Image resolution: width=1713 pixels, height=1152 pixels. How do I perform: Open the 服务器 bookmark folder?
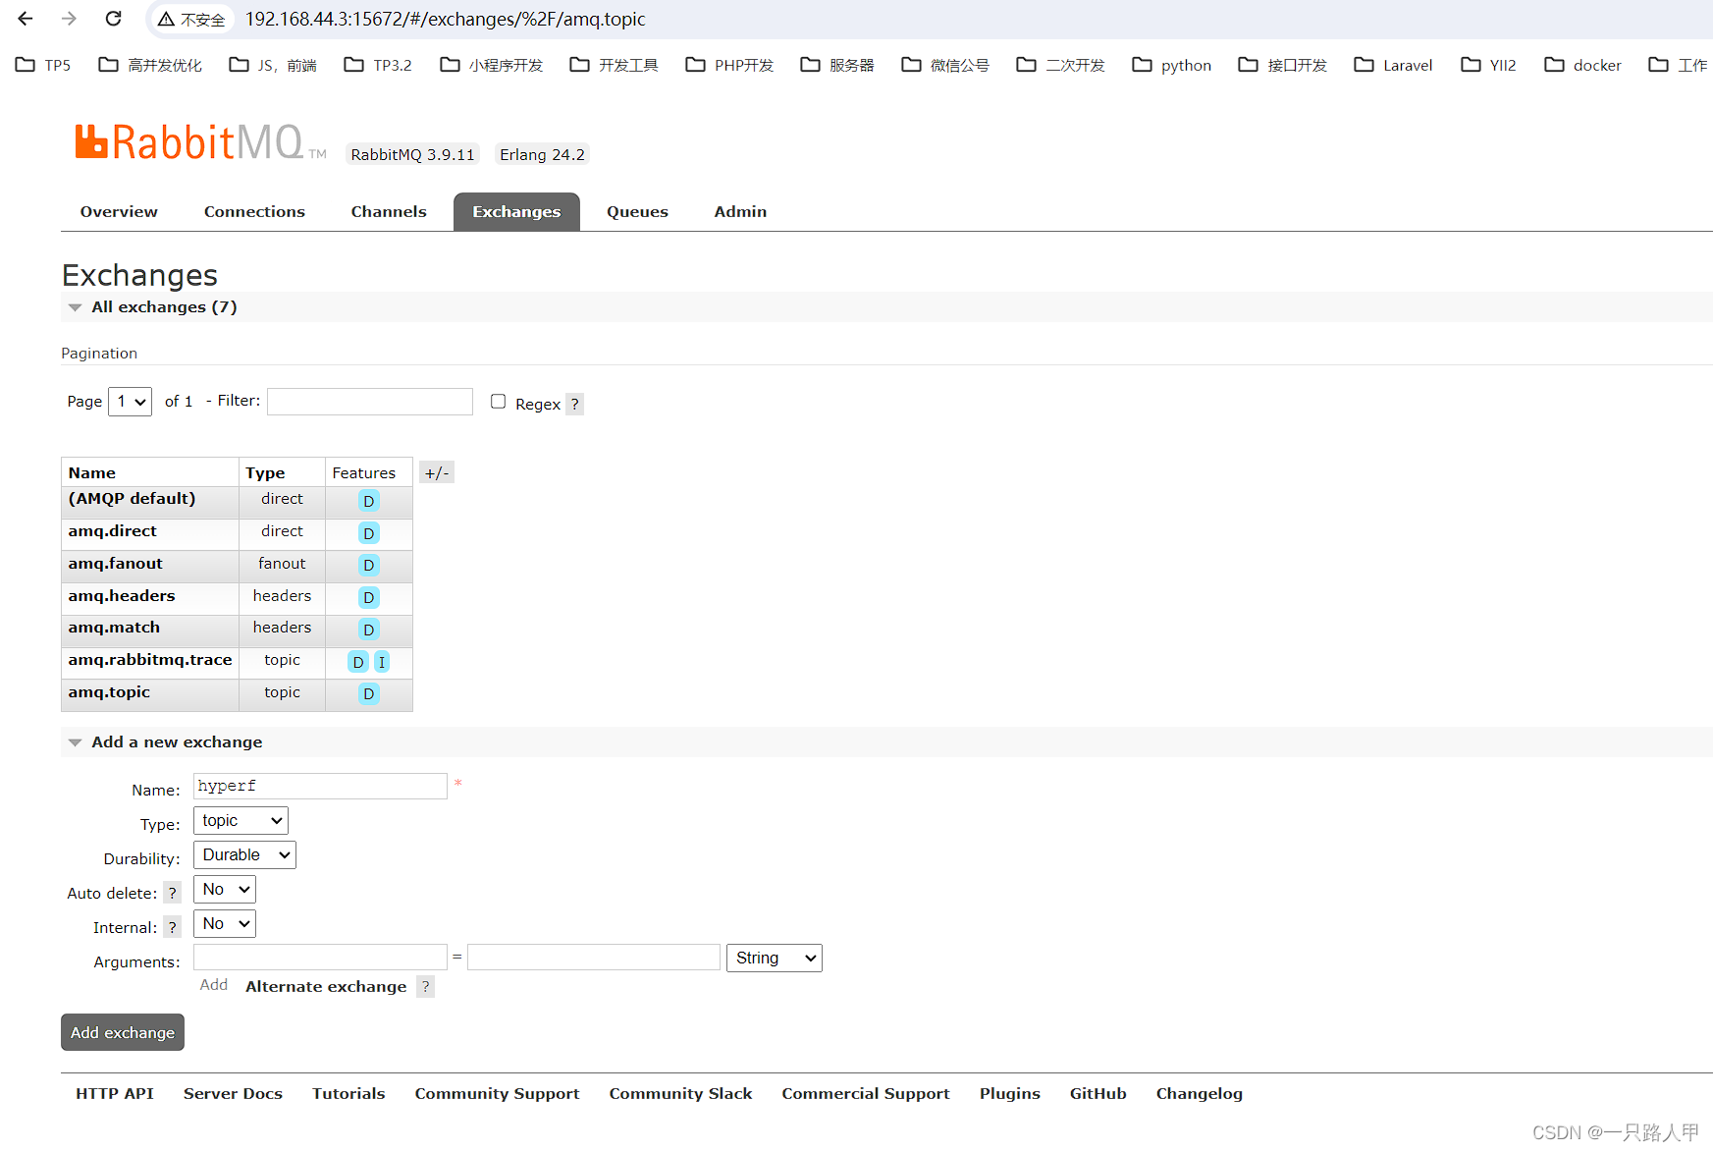tap(837, 65)
